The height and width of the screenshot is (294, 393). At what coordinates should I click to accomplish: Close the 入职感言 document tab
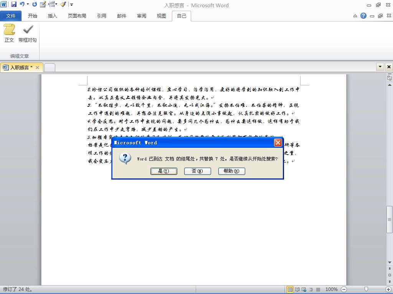37,67
